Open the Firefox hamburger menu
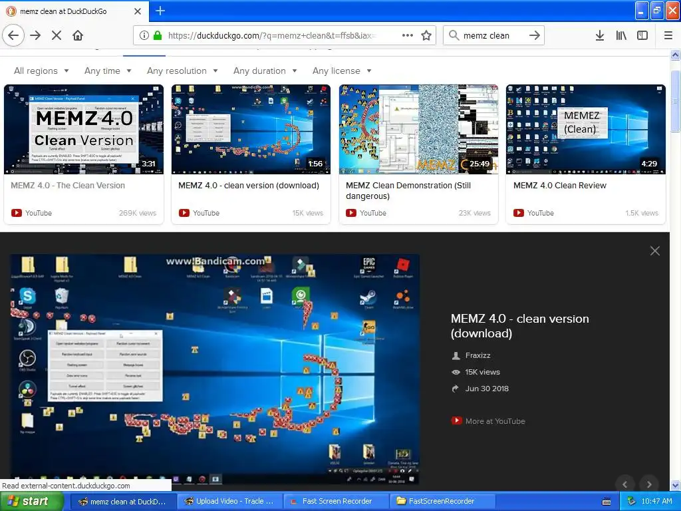The image size is (681, 511). tap(668, 35)
